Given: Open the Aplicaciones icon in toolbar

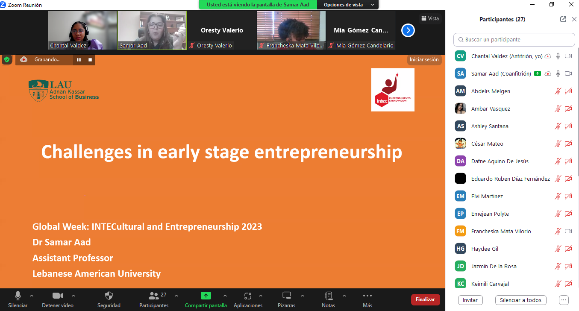Looking at the screenshot, I should 248,296.
